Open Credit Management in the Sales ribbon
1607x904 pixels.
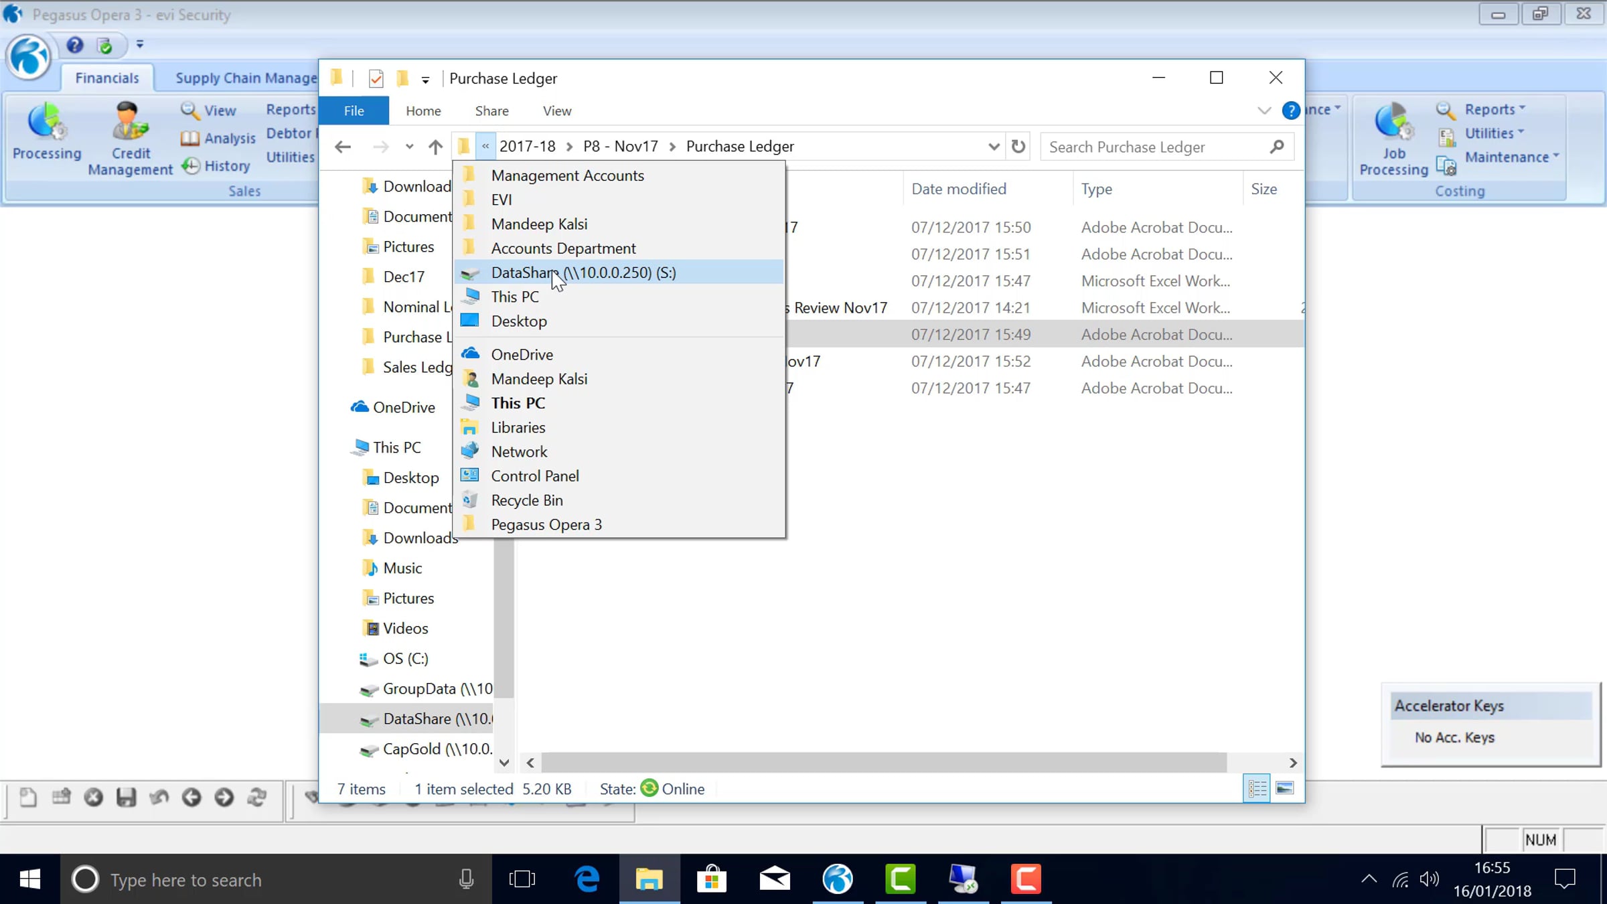(x=130, y=139)
